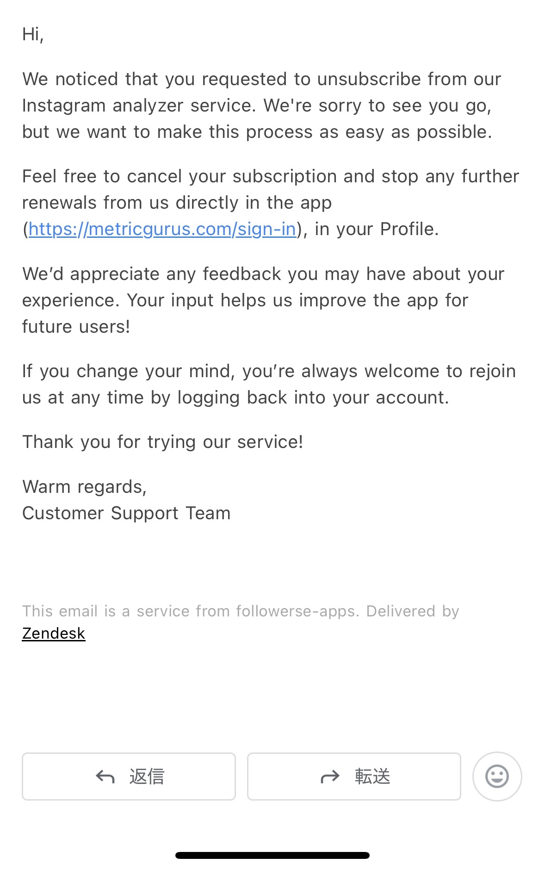
Task: Tap the home indicator bar at bottom
Action: (272, 855)
